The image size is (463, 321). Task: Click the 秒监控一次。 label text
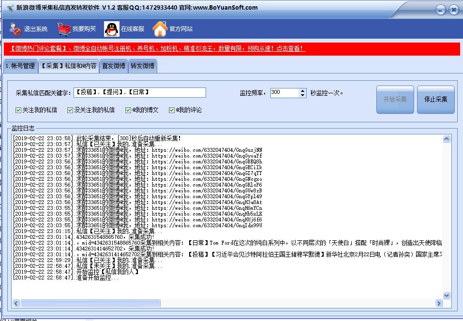tap(327, 93)
